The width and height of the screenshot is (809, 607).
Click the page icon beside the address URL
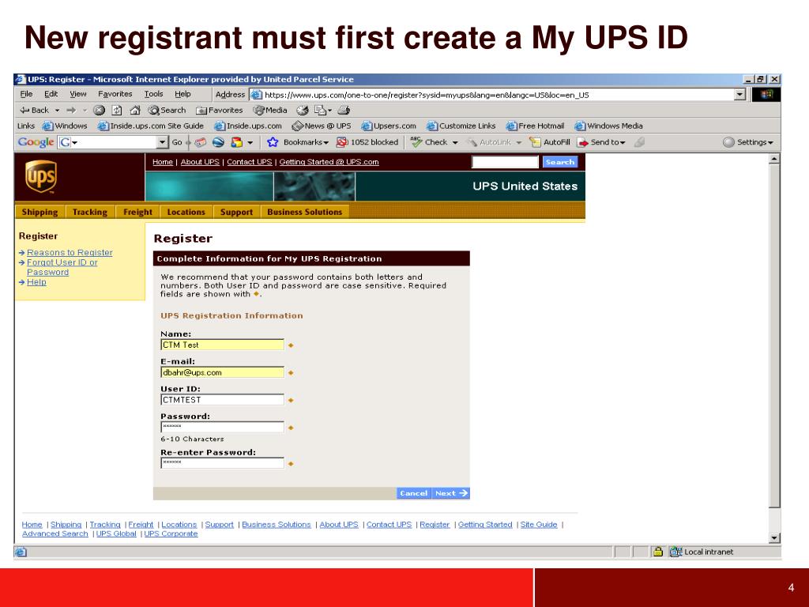point(256,95)
